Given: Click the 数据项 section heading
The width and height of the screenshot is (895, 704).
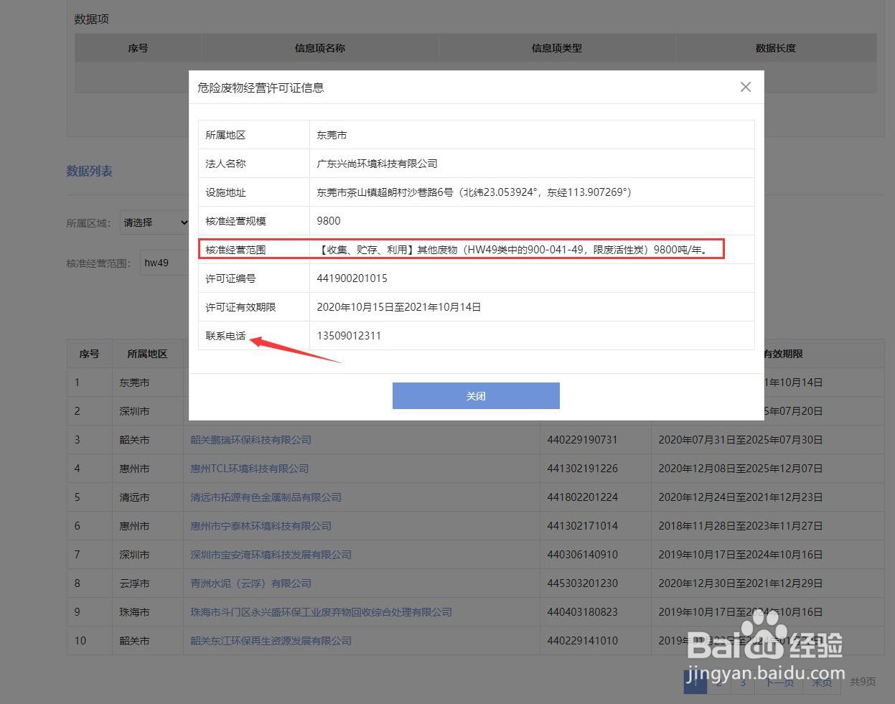Looking at the screenshot, I should (x=92, y=19).
